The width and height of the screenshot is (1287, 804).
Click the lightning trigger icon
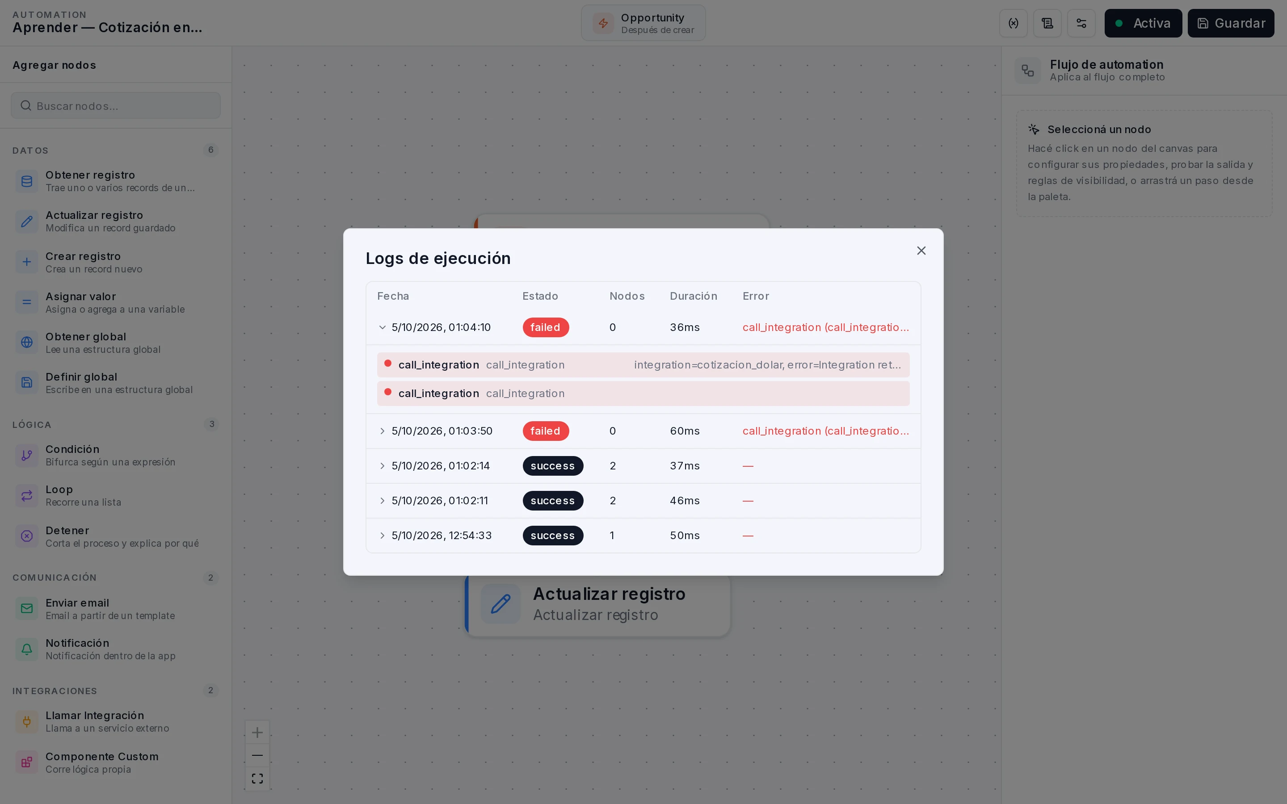pos(603,23)
